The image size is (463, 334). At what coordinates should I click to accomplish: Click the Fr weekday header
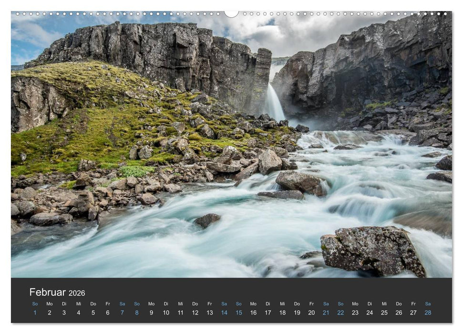[107, 303]
